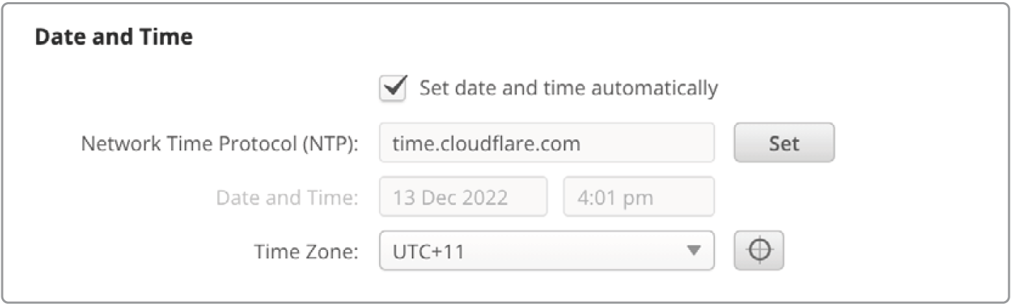The image size is (1011, 306).
Task: Click the crosshair auto-detect time zone icon
Action: point(759,251)
